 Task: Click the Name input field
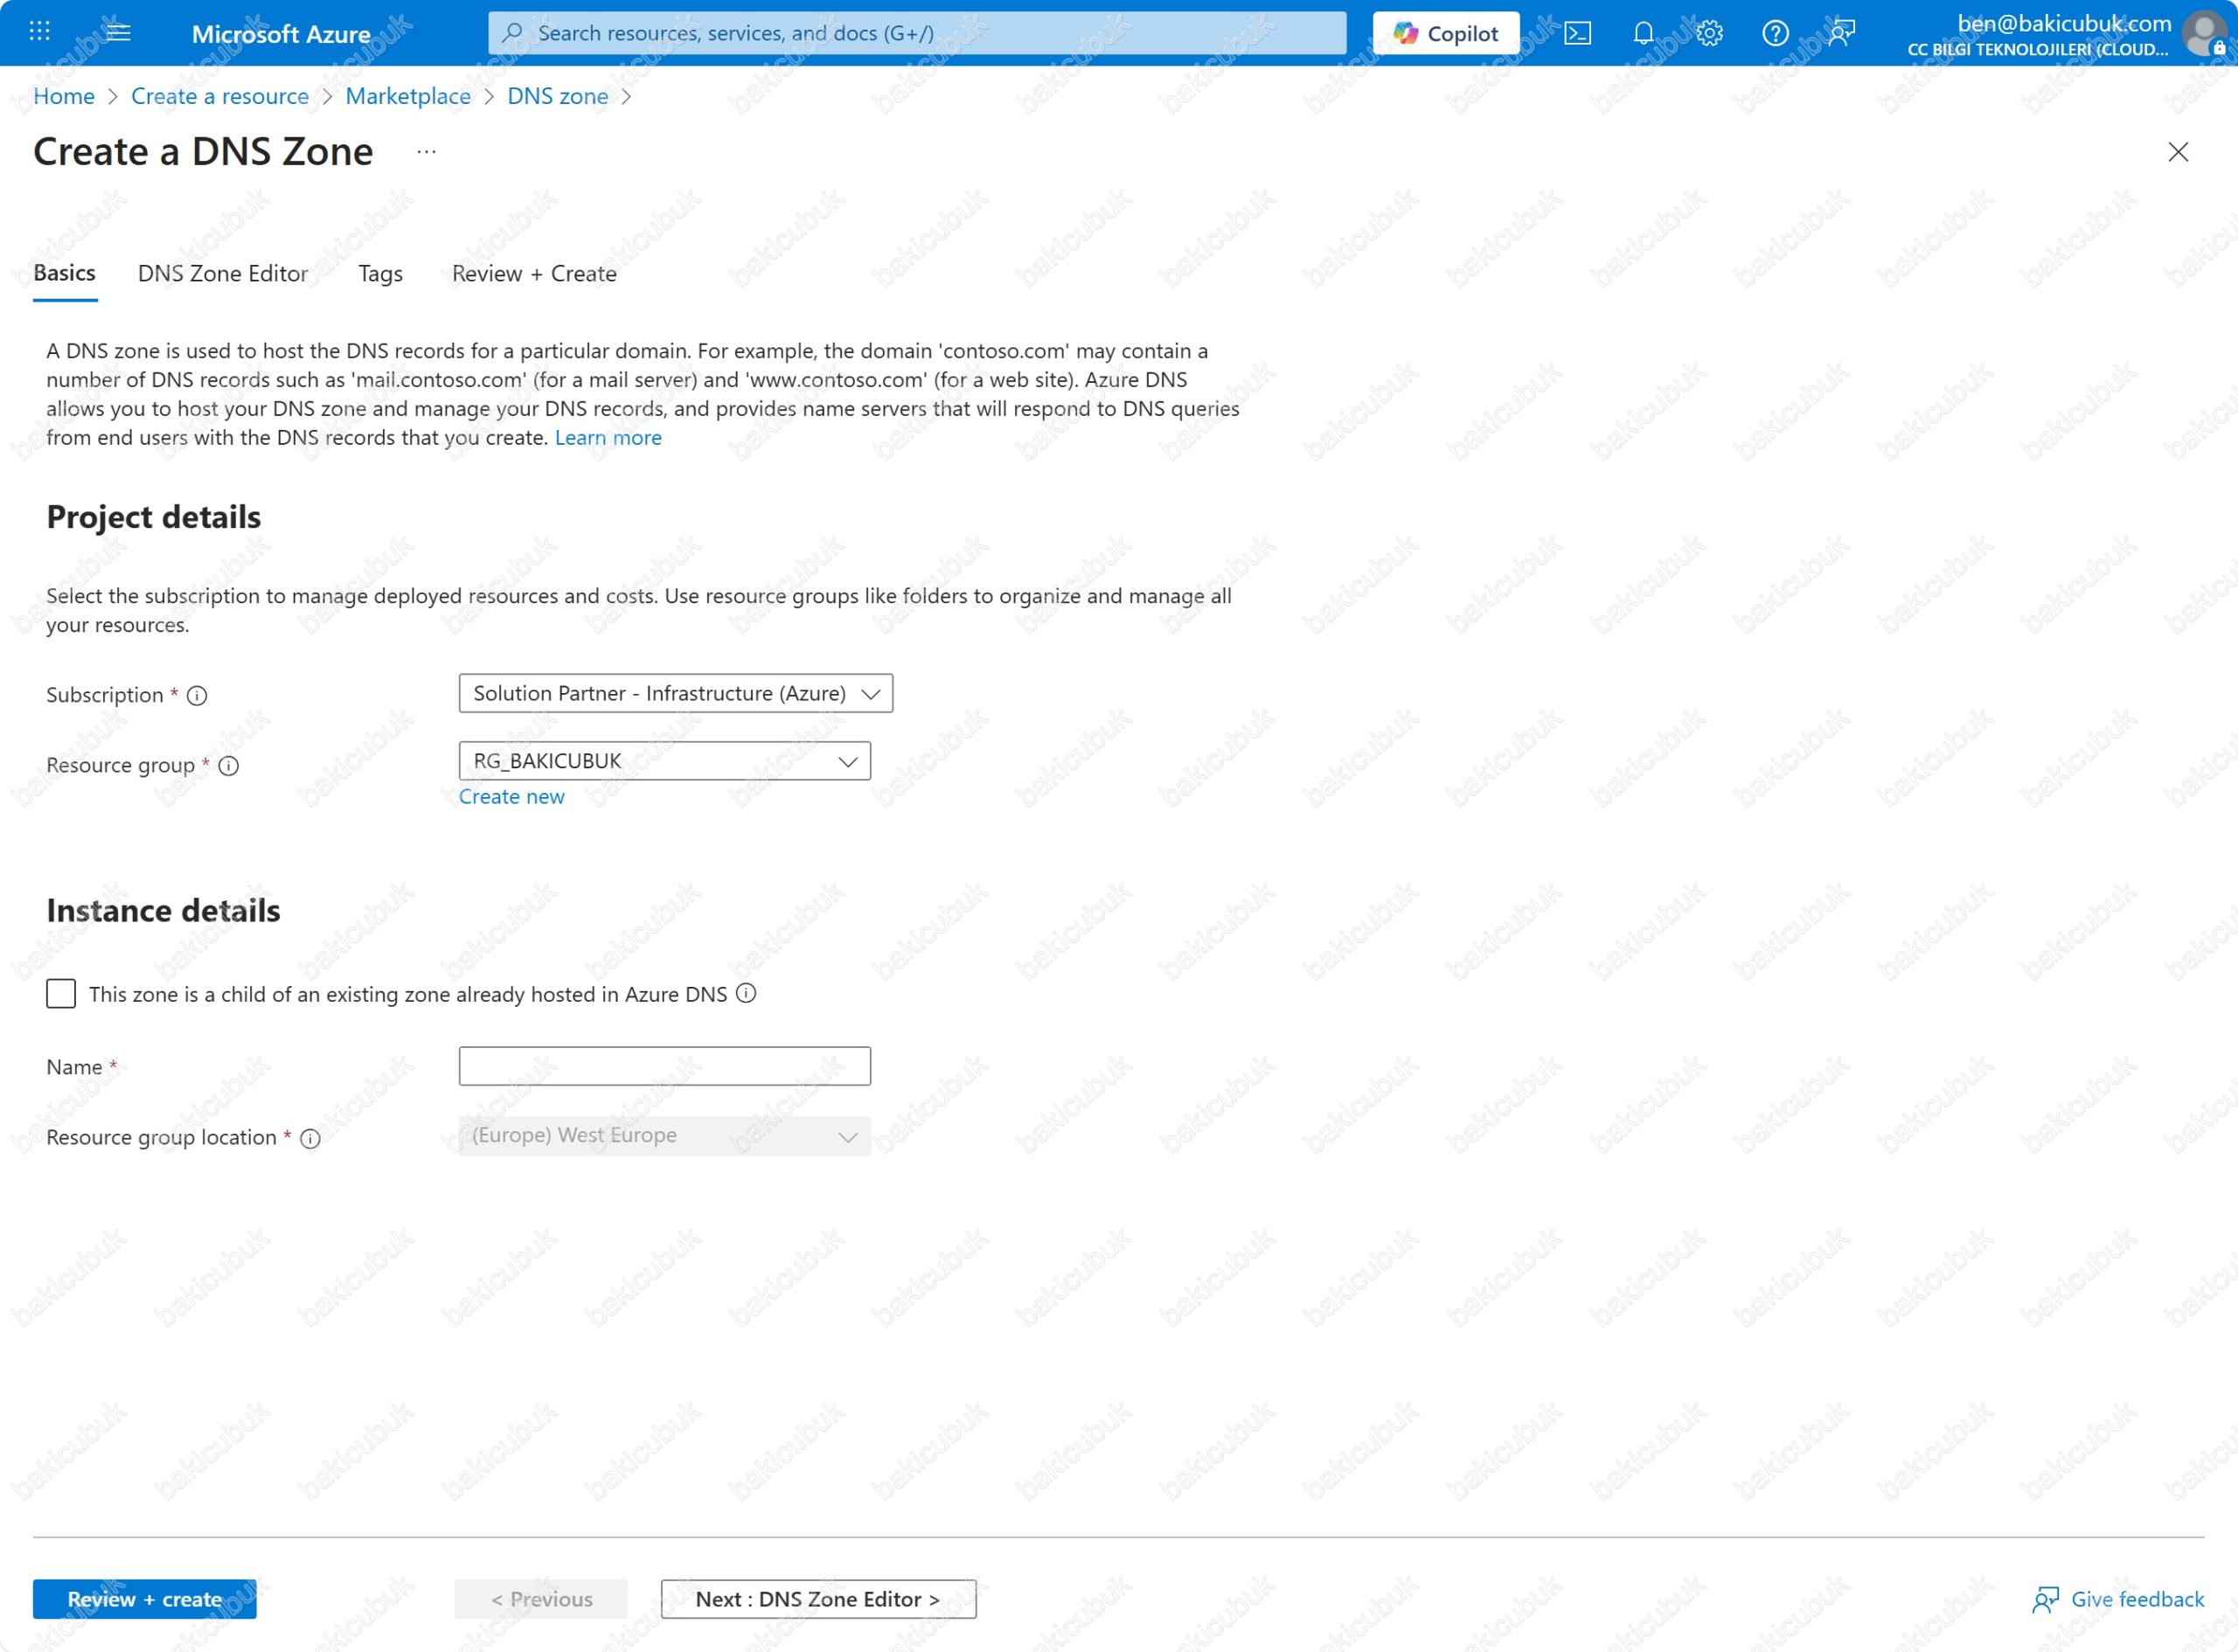(x=664, y=1066)
